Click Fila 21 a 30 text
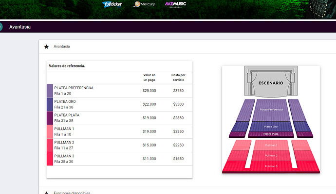This screenshot has height=194, width=336. tap(64, 107)
